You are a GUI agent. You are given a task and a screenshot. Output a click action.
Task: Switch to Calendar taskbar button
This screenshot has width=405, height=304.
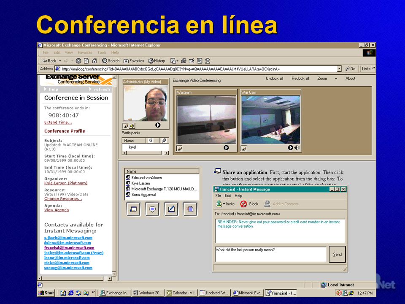(x=181, y=293)
